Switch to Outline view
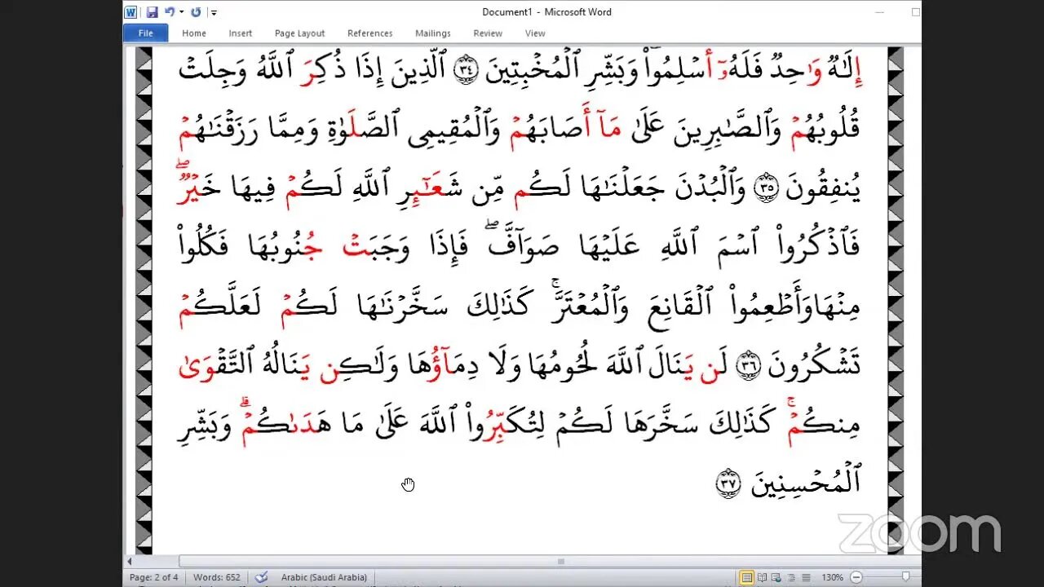Screen dimensions: 1044x587 (791, 577)
